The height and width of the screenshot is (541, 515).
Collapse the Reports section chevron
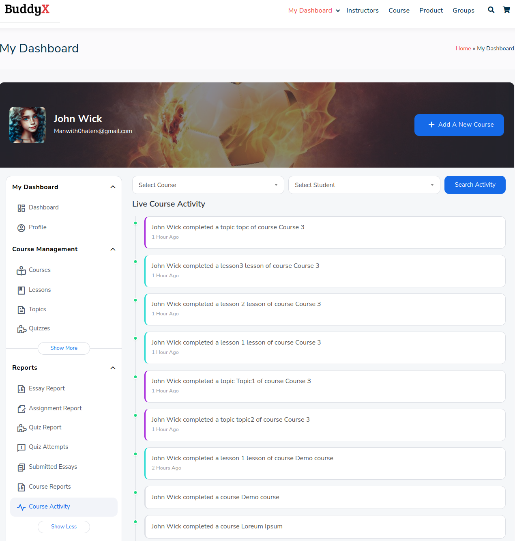click(x=113, y=368)
